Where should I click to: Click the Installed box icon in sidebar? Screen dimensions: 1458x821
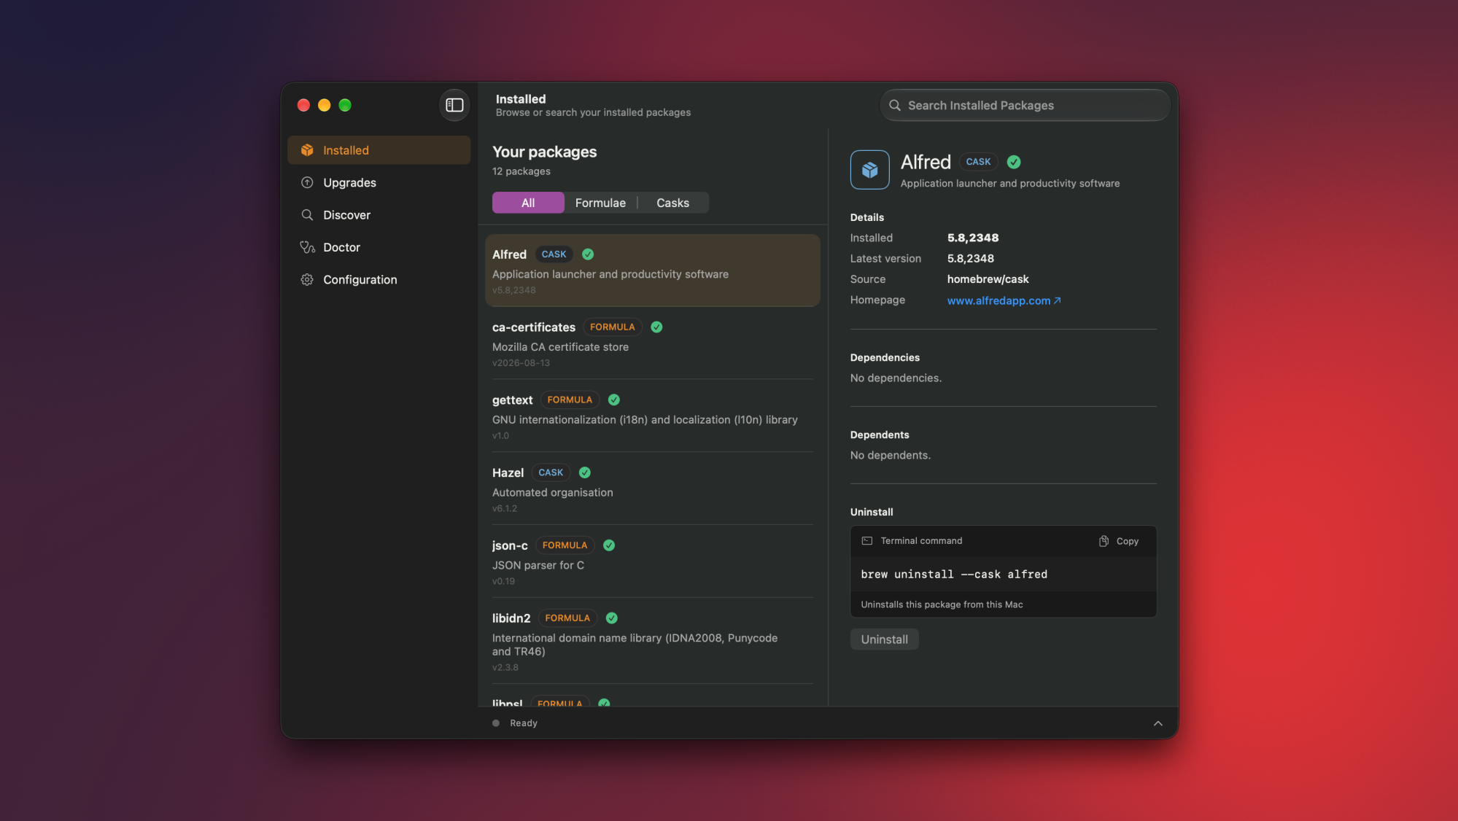pyautogui.click(x=307, y=150)
